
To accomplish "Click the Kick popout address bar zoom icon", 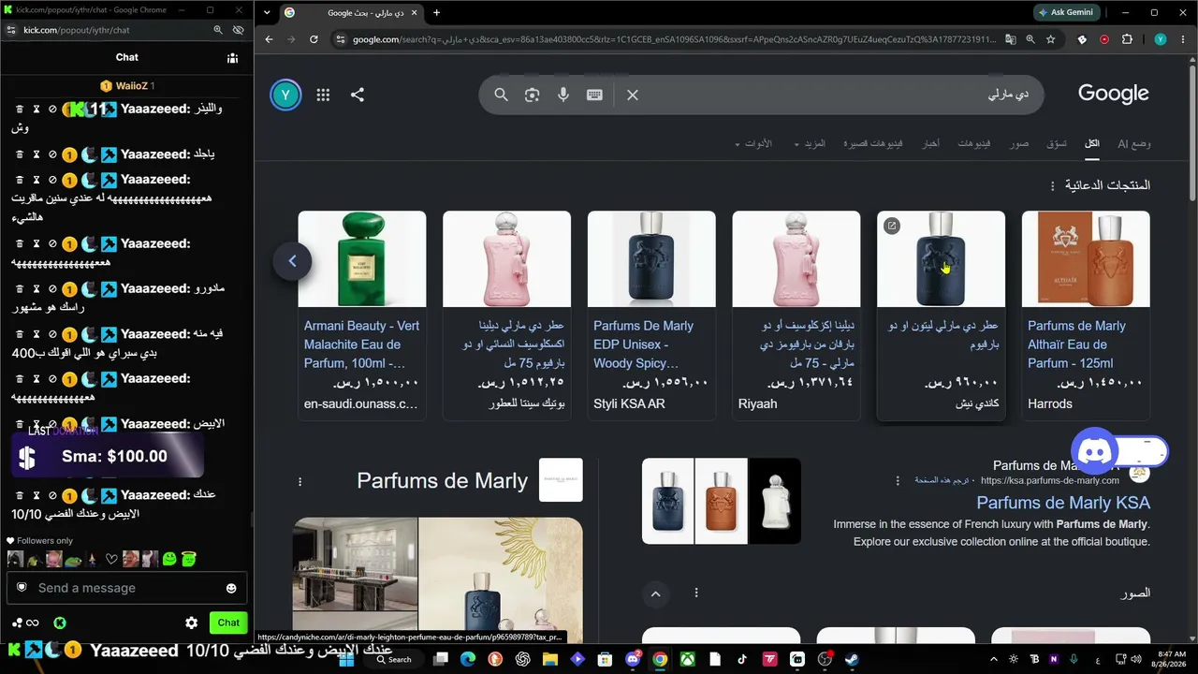I will (x=218, y=30).
